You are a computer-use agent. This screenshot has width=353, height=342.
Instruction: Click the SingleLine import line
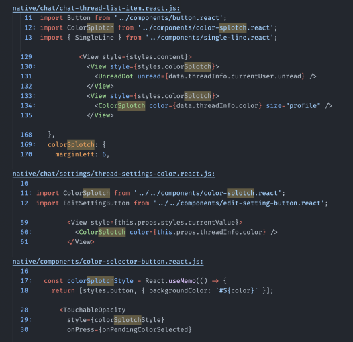click(158, 38)
